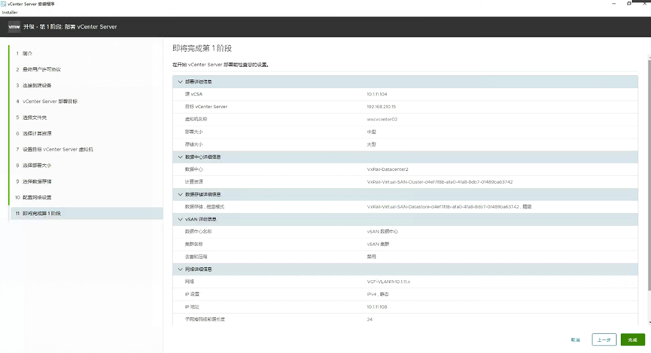
Task: Click the VM name wxcvcenter02
Action: point(382,119)
